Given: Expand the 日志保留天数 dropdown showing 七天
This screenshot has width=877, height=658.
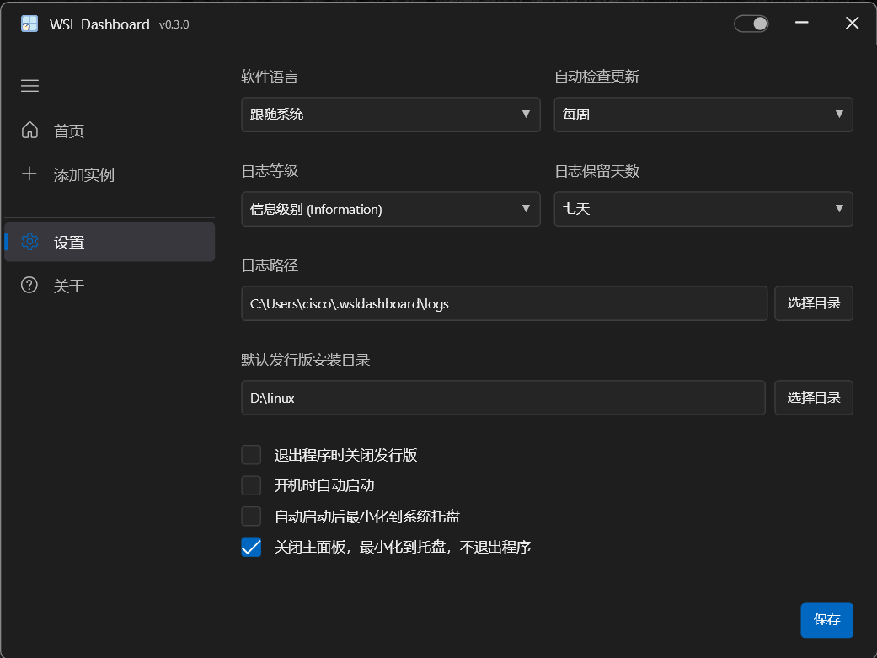Looking at the screenshot, I should [703, 209].
